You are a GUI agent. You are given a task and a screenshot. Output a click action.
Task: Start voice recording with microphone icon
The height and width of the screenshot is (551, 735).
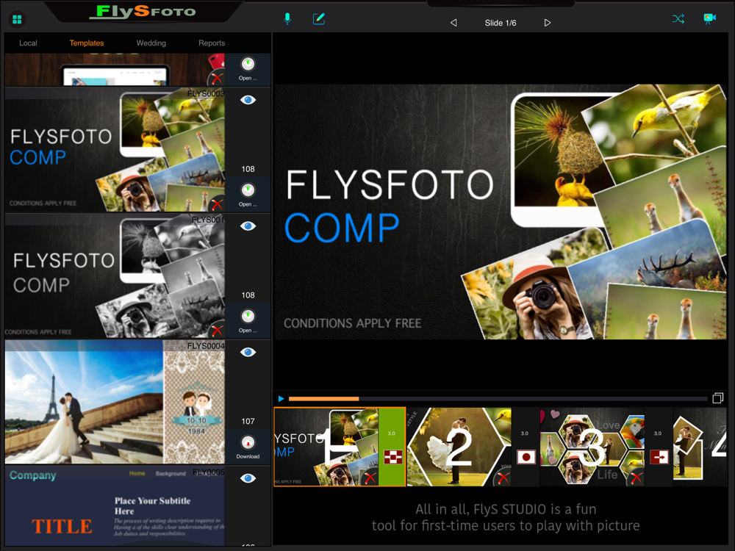pos(287,19)
